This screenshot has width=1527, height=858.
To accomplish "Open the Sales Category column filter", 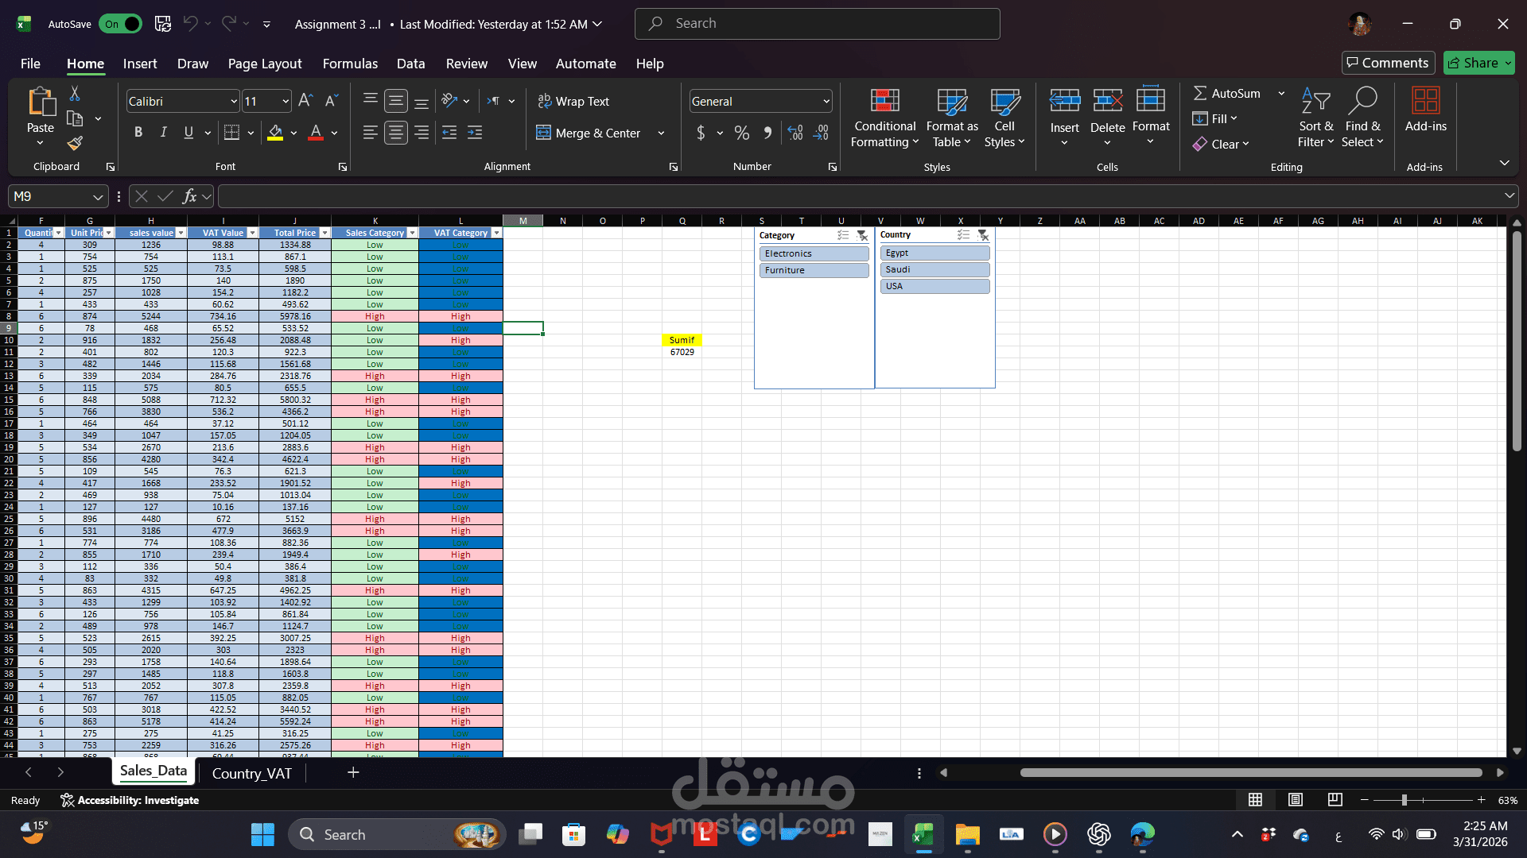I will (413, 232).
